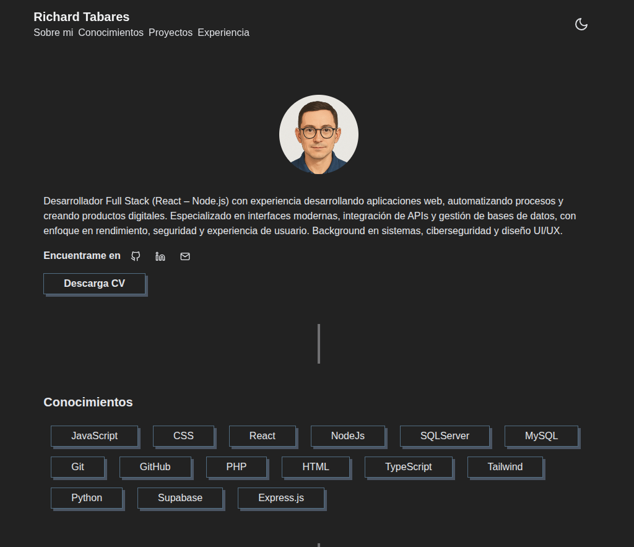Click the email envelope icon
Screen dimensions: 634x547
(185, 256)
